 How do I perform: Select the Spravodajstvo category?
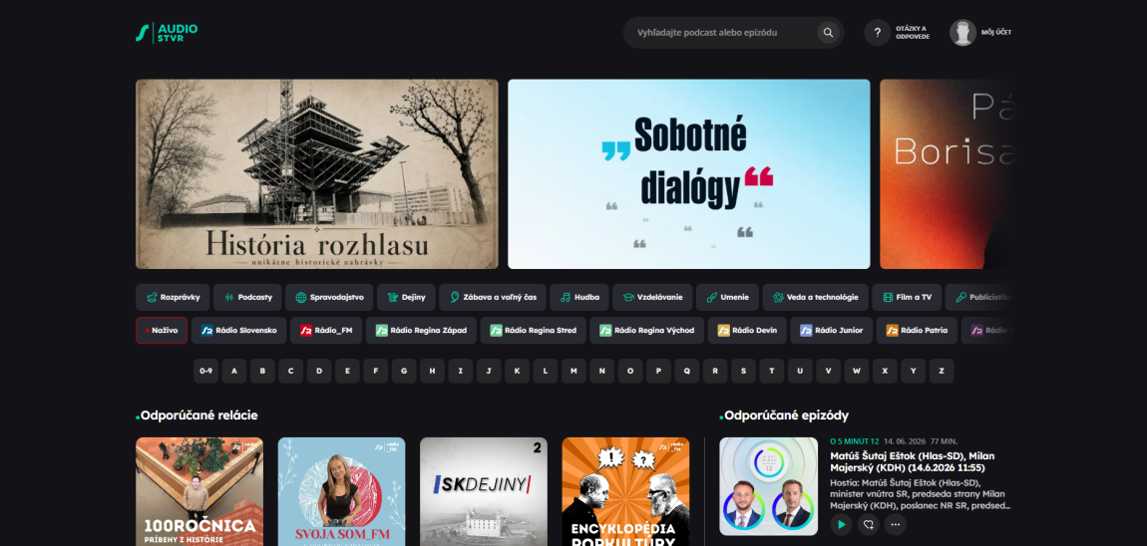click(329, 298)
